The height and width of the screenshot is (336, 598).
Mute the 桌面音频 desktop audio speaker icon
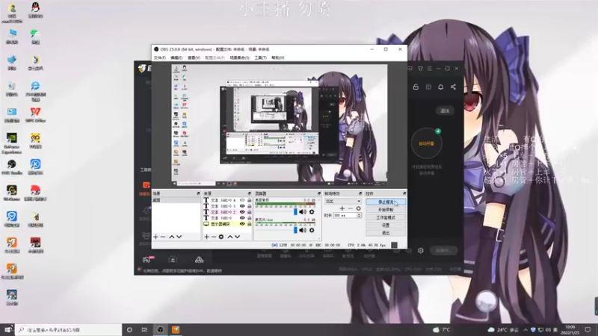(x=303, y=212)
